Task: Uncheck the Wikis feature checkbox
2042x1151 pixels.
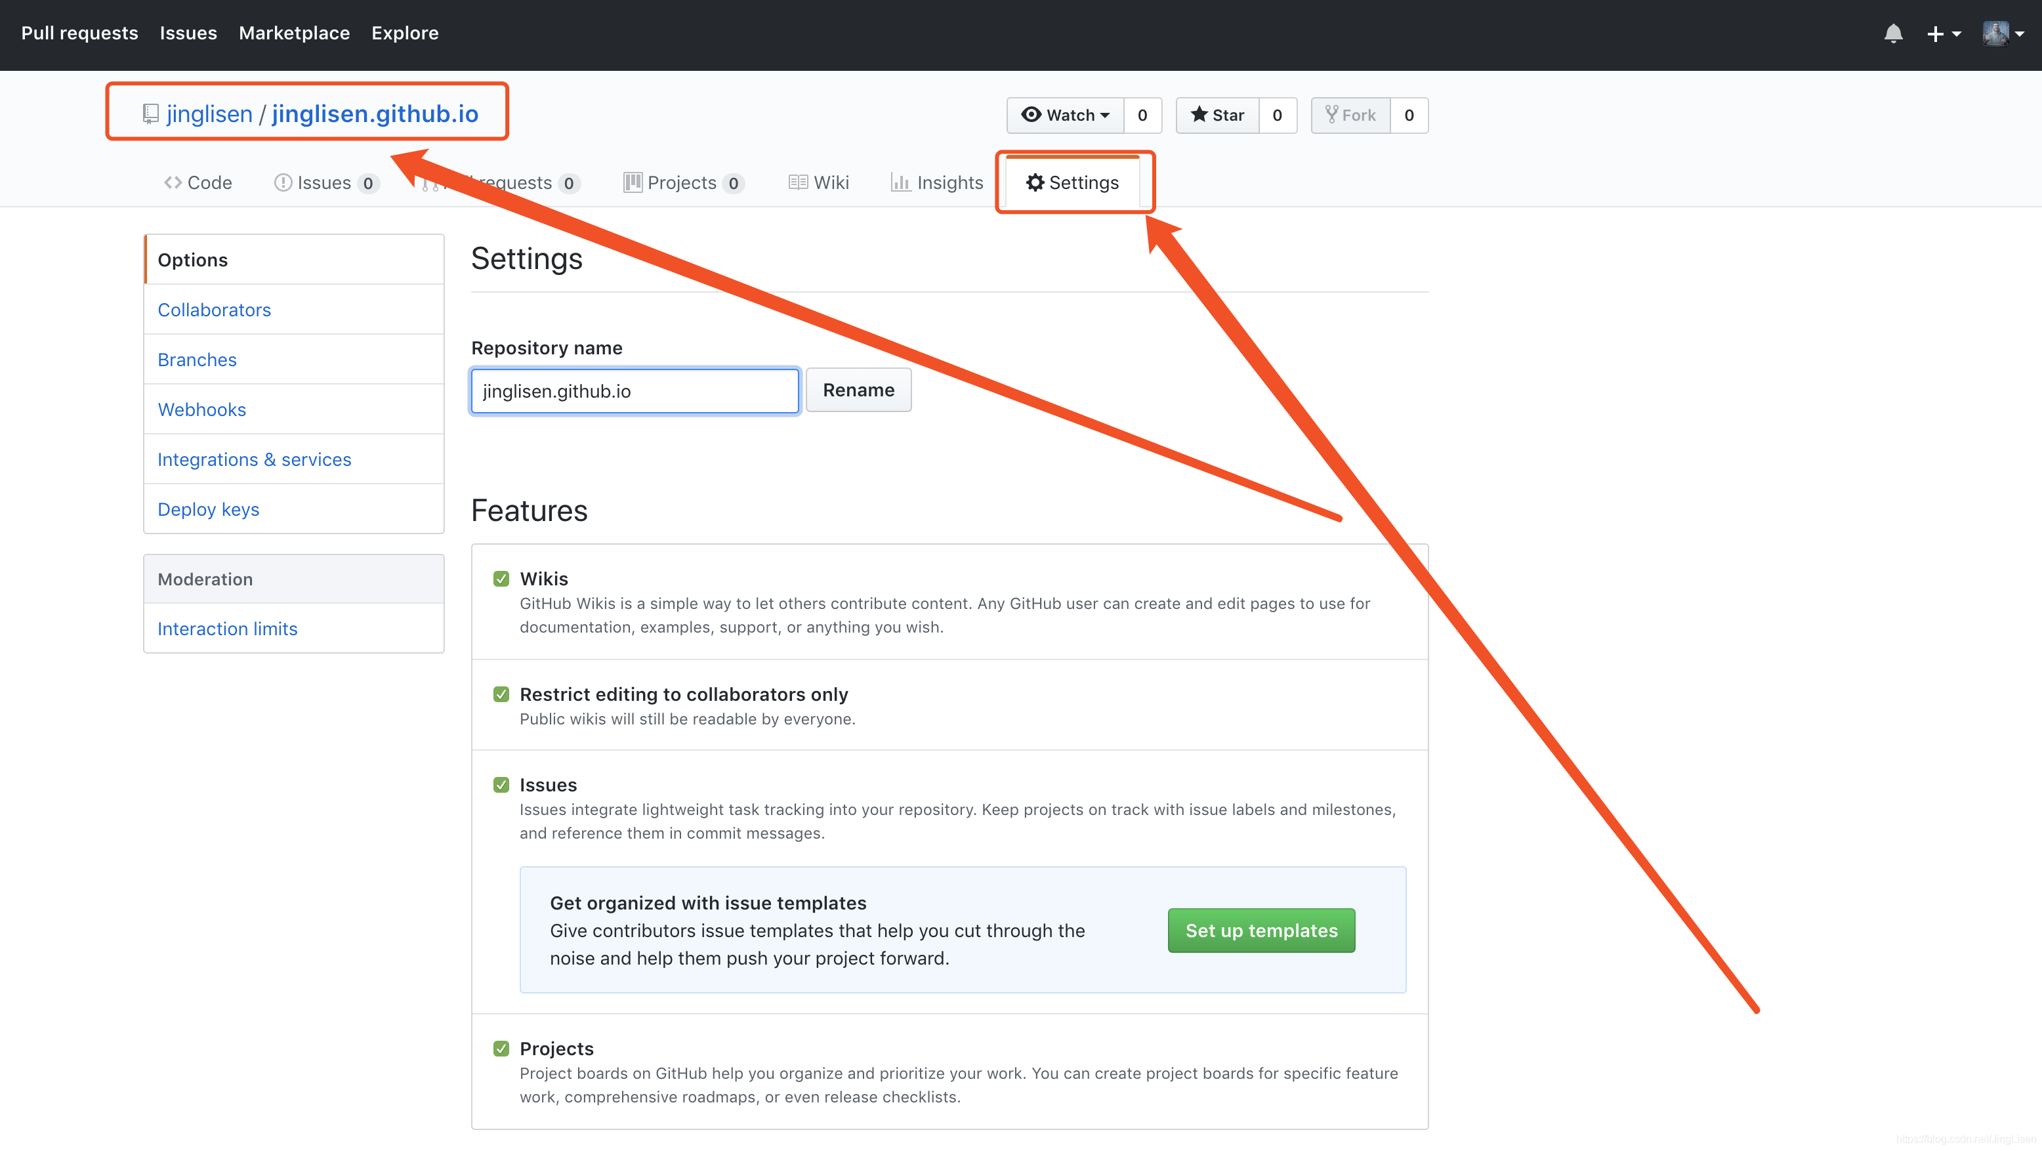Action: pyautogui.click(x=501, y=579)
